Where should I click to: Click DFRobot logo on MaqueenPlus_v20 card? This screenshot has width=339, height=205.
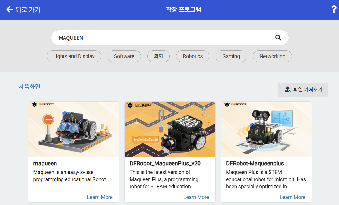[x=140, y=105]
